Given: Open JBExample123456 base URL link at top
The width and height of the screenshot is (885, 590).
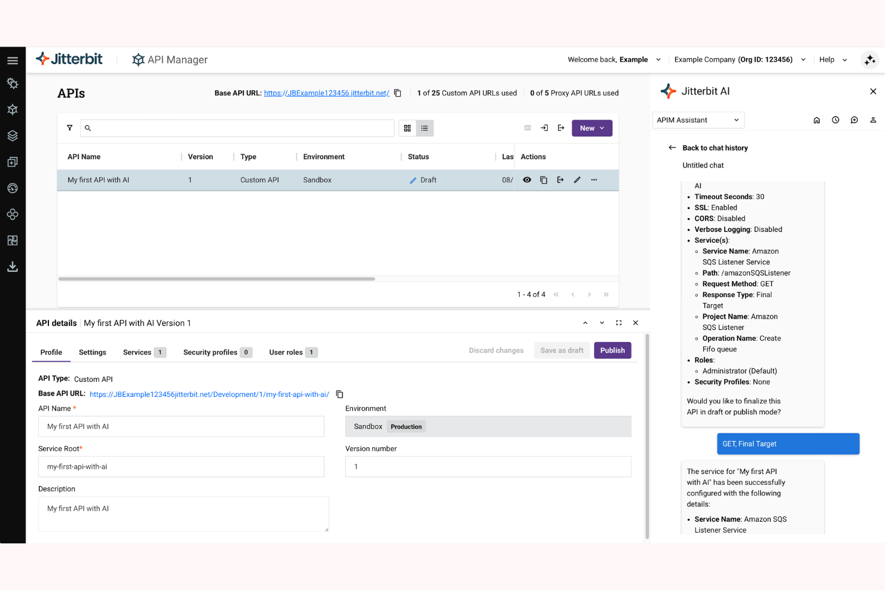Looking at the screenshot, I should [x=326, y=93].
